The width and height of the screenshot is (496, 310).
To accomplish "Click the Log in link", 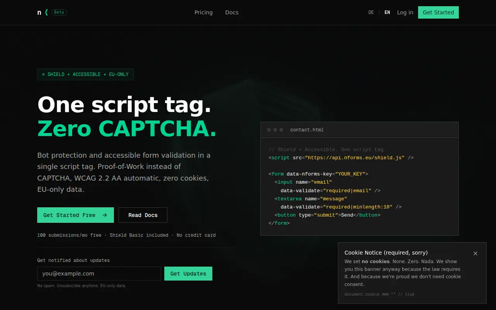I will (405, 12).
